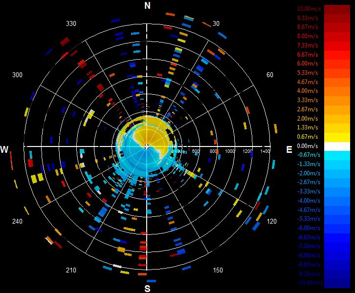Image resolution: width=355 pixels, height=293 pixels.
Task: Click the -8.00m/s legend value
Action: click(x=309, y=255)
